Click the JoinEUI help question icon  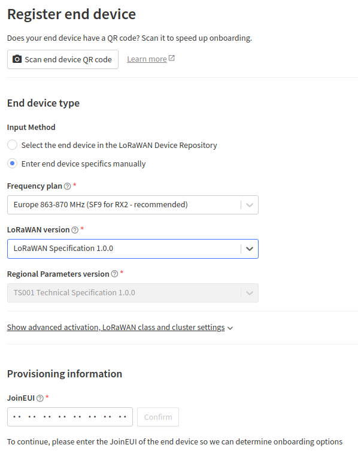(x=40, y=398)
